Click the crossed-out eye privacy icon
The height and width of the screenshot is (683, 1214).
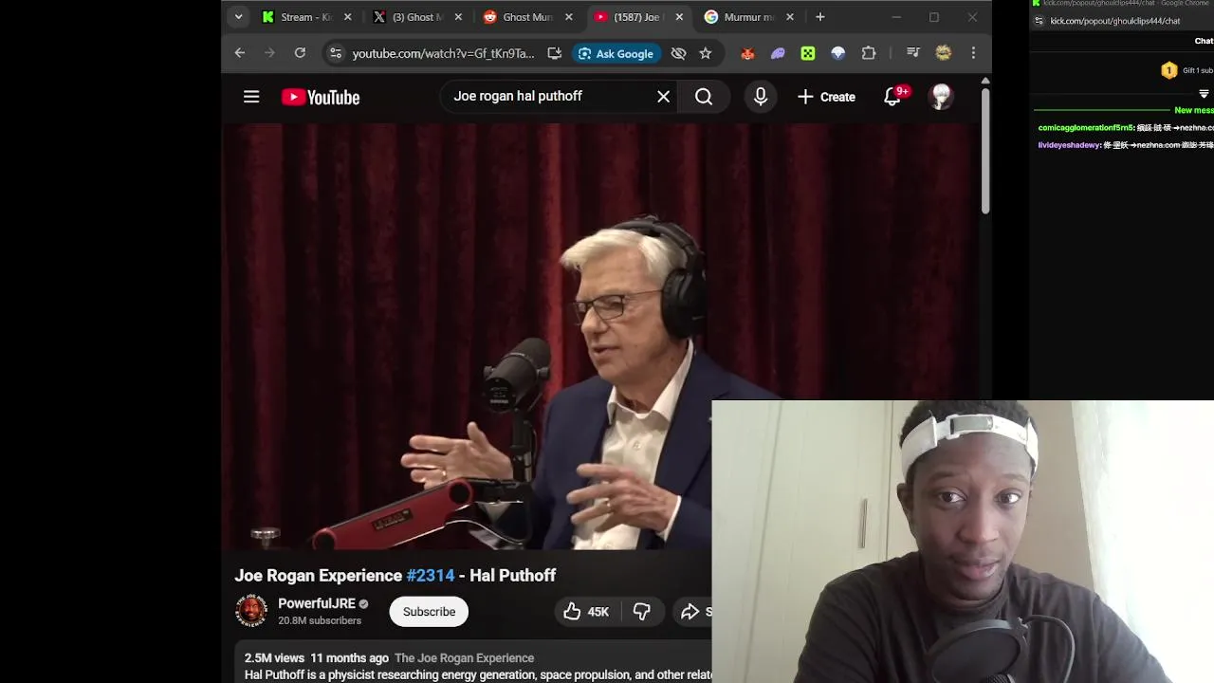[678, 53]
